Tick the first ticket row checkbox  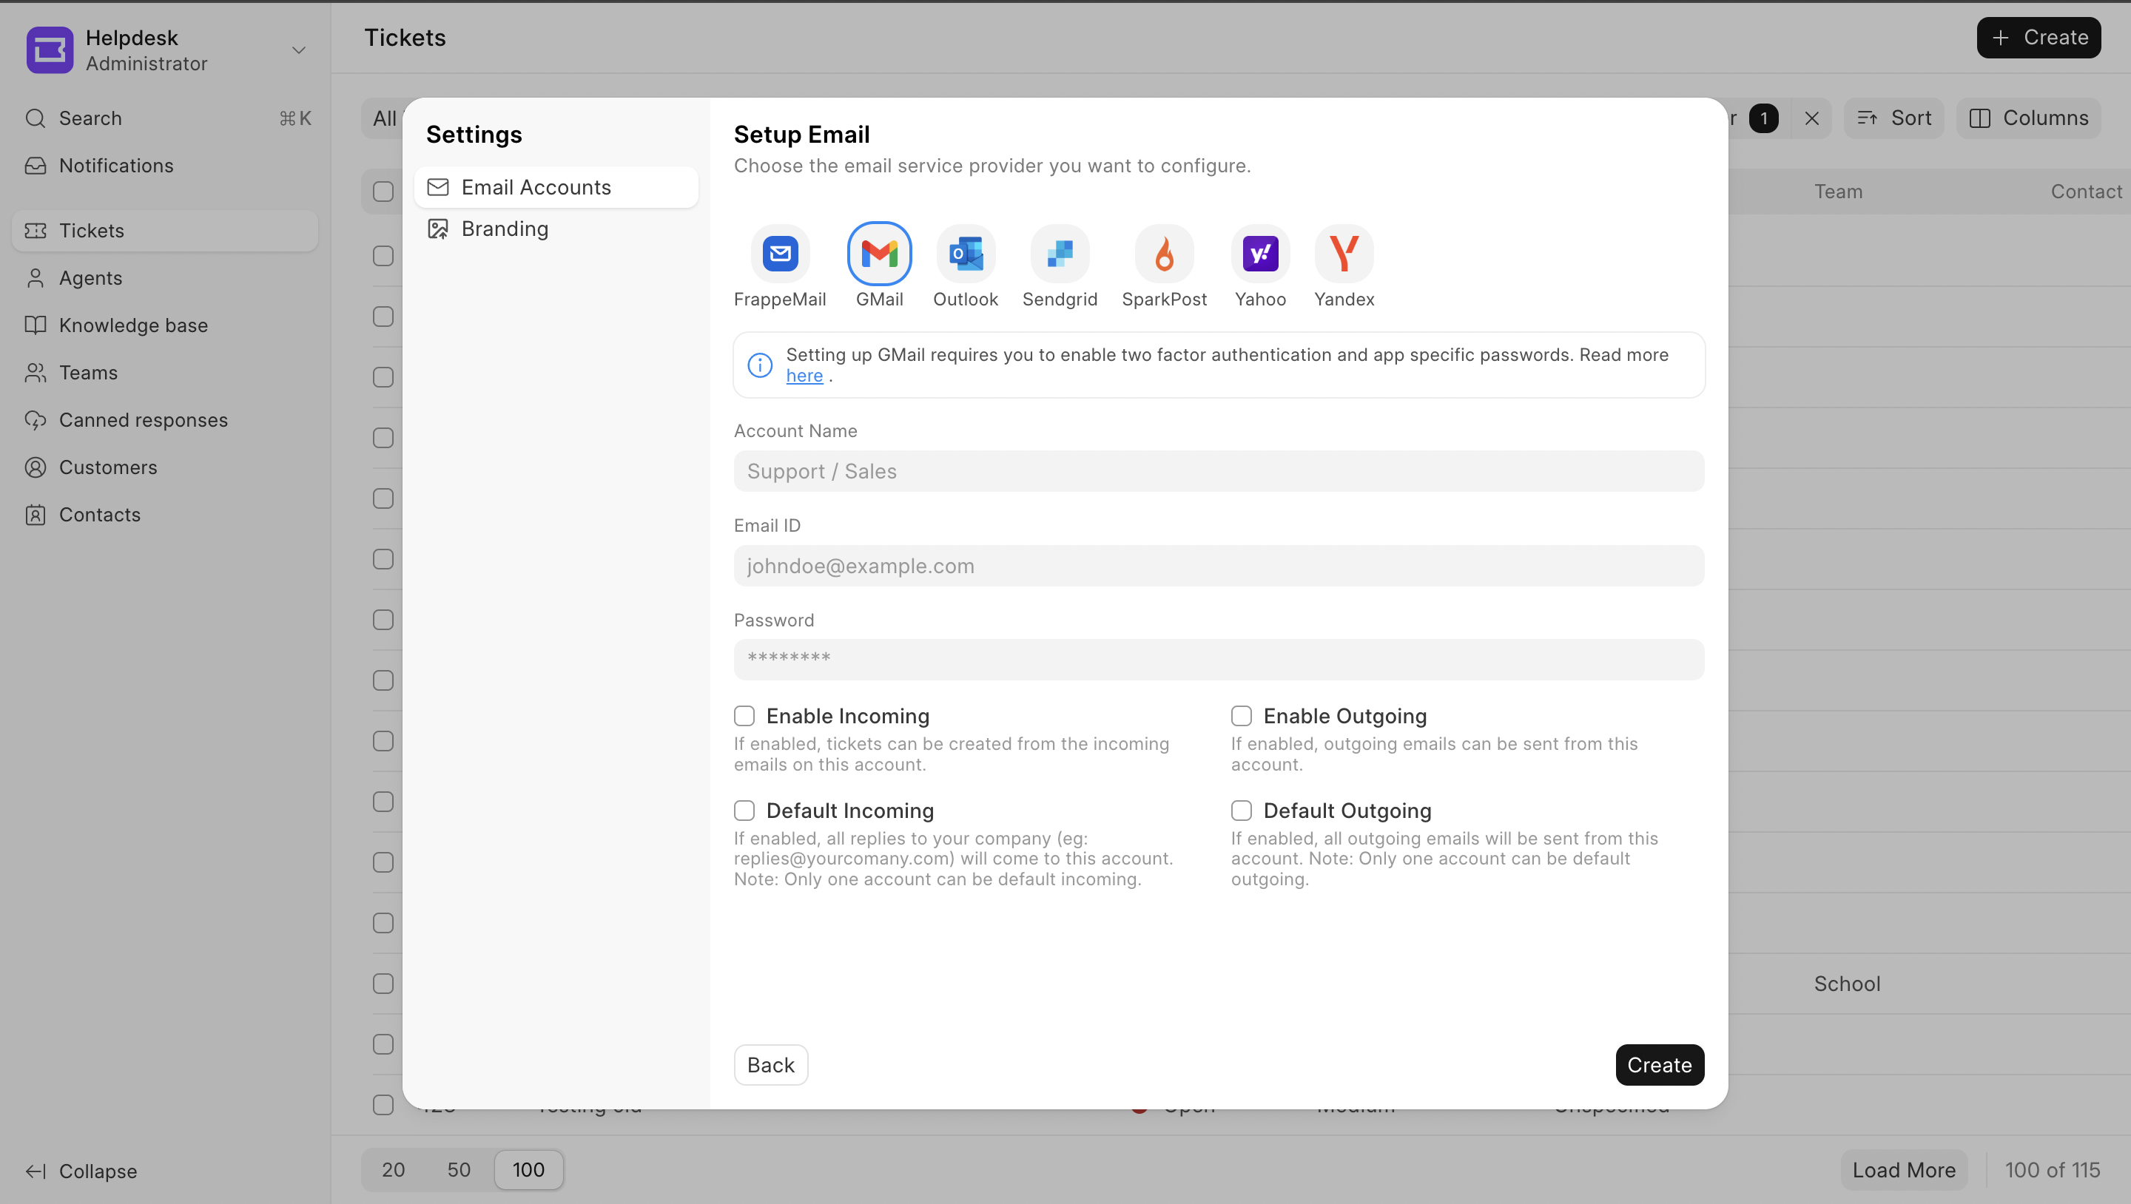(383, 257)
